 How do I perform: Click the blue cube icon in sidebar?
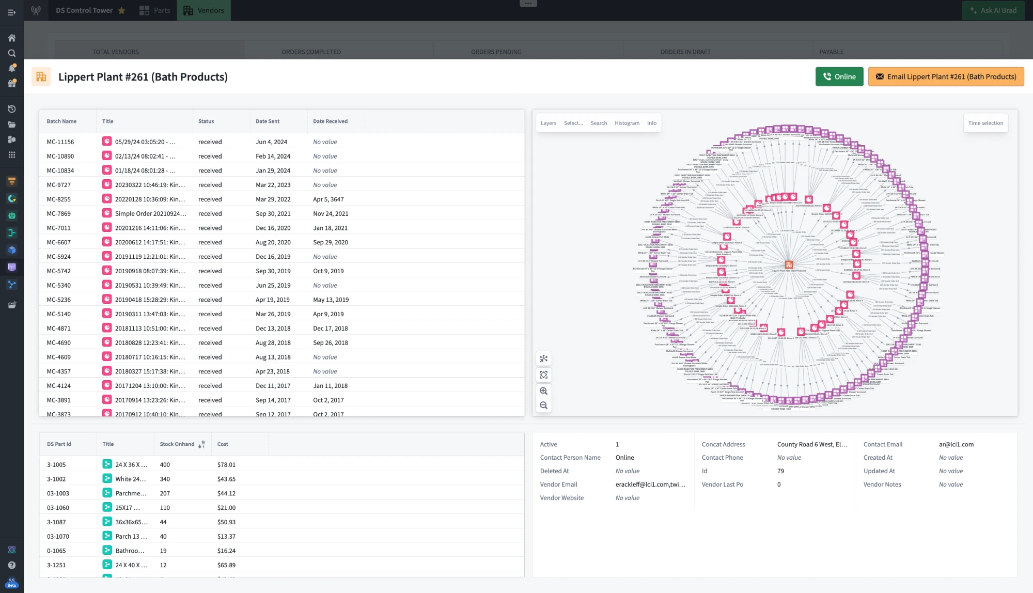tap(11, 250)
